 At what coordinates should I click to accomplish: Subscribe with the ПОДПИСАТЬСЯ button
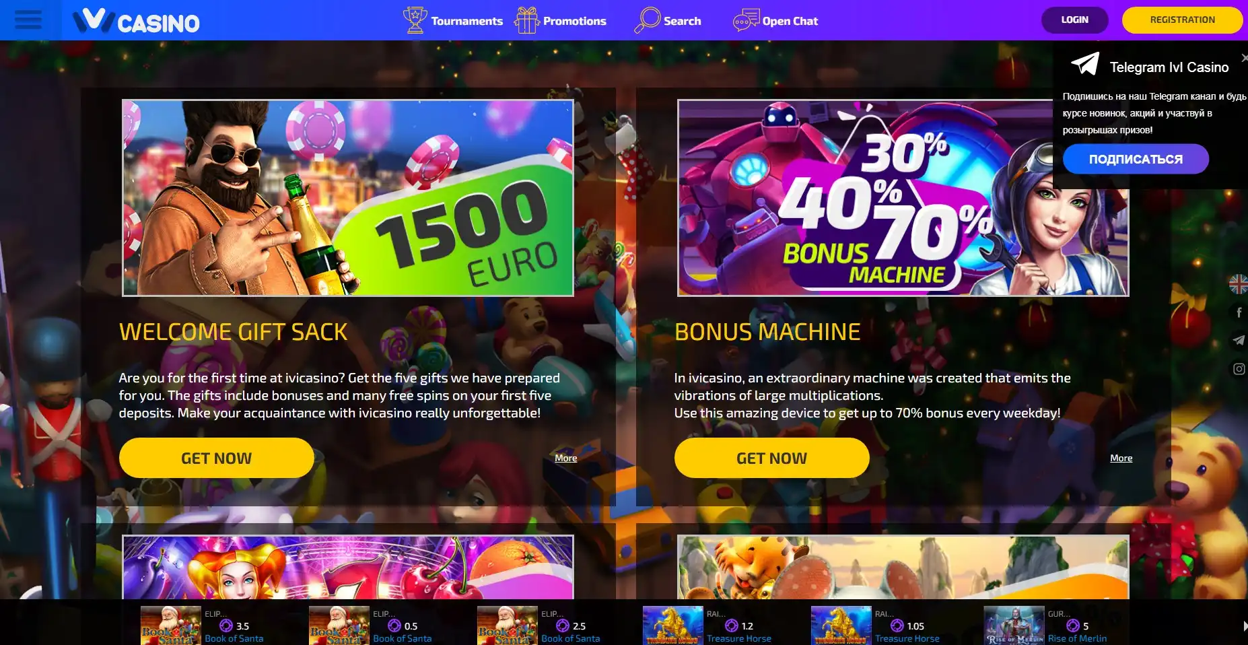click(x=1136, y=159)
